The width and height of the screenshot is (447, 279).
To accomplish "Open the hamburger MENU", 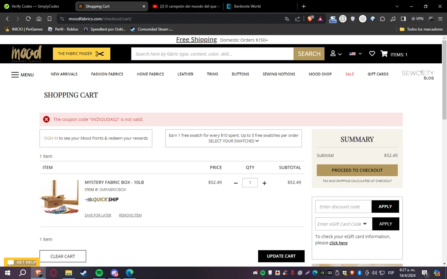I will [x=23, y=75].
